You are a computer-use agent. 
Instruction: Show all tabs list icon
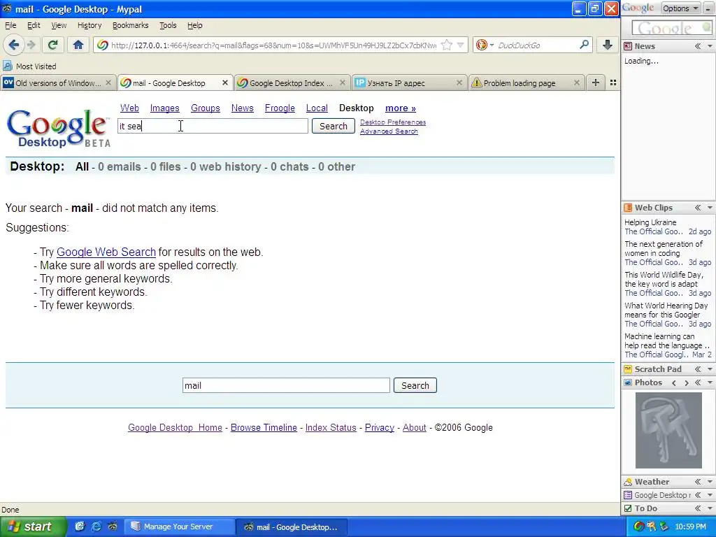coord(613,83)
